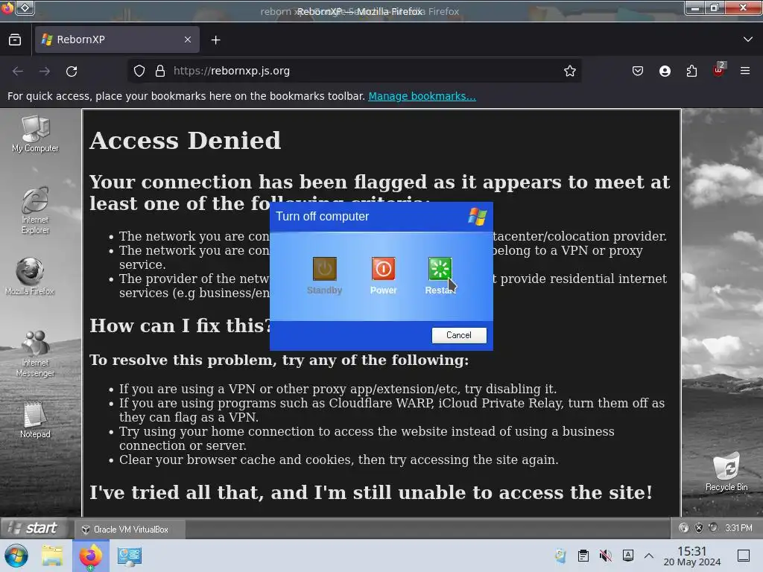763x572 pixels.
Task: Open host taskbar file manager folder
Action: (x=52, y=556)
